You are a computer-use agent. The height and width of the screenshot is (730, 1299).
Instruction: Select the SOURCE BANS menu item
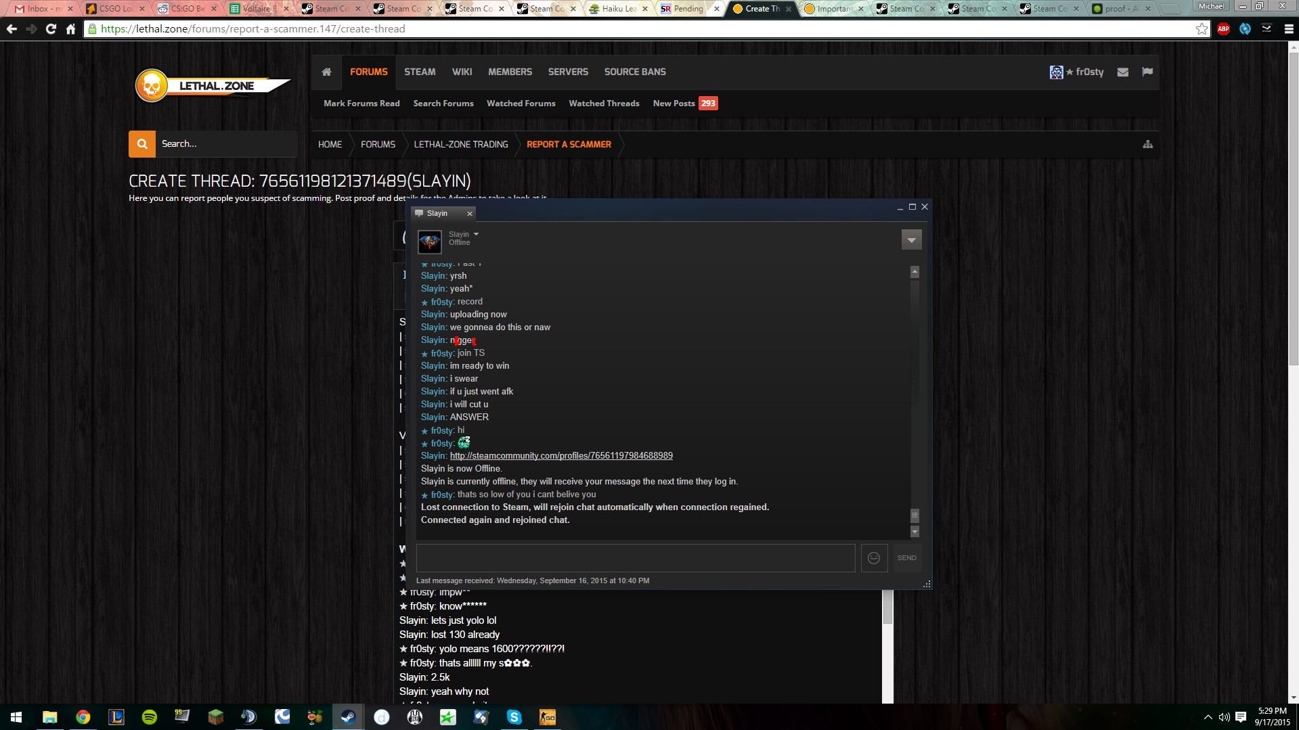coord(634,72)
